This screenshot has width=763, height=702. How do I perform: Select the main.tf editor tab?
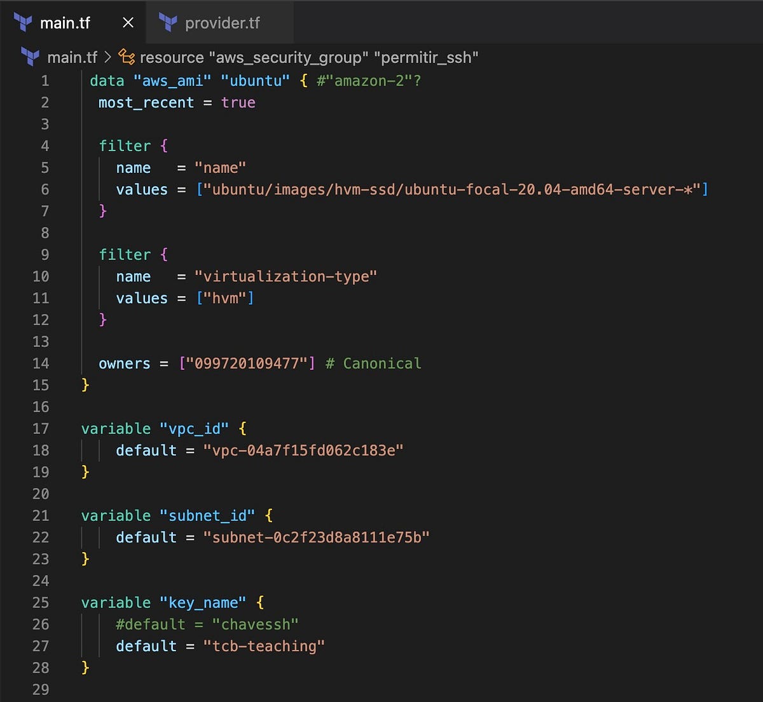[73, 23]
